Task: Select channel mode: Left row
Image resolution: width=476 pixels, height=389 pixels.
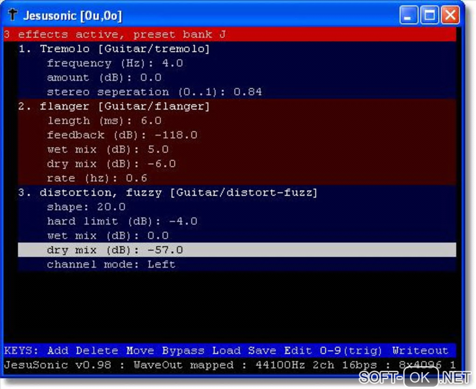Action: tap(237, 264)
